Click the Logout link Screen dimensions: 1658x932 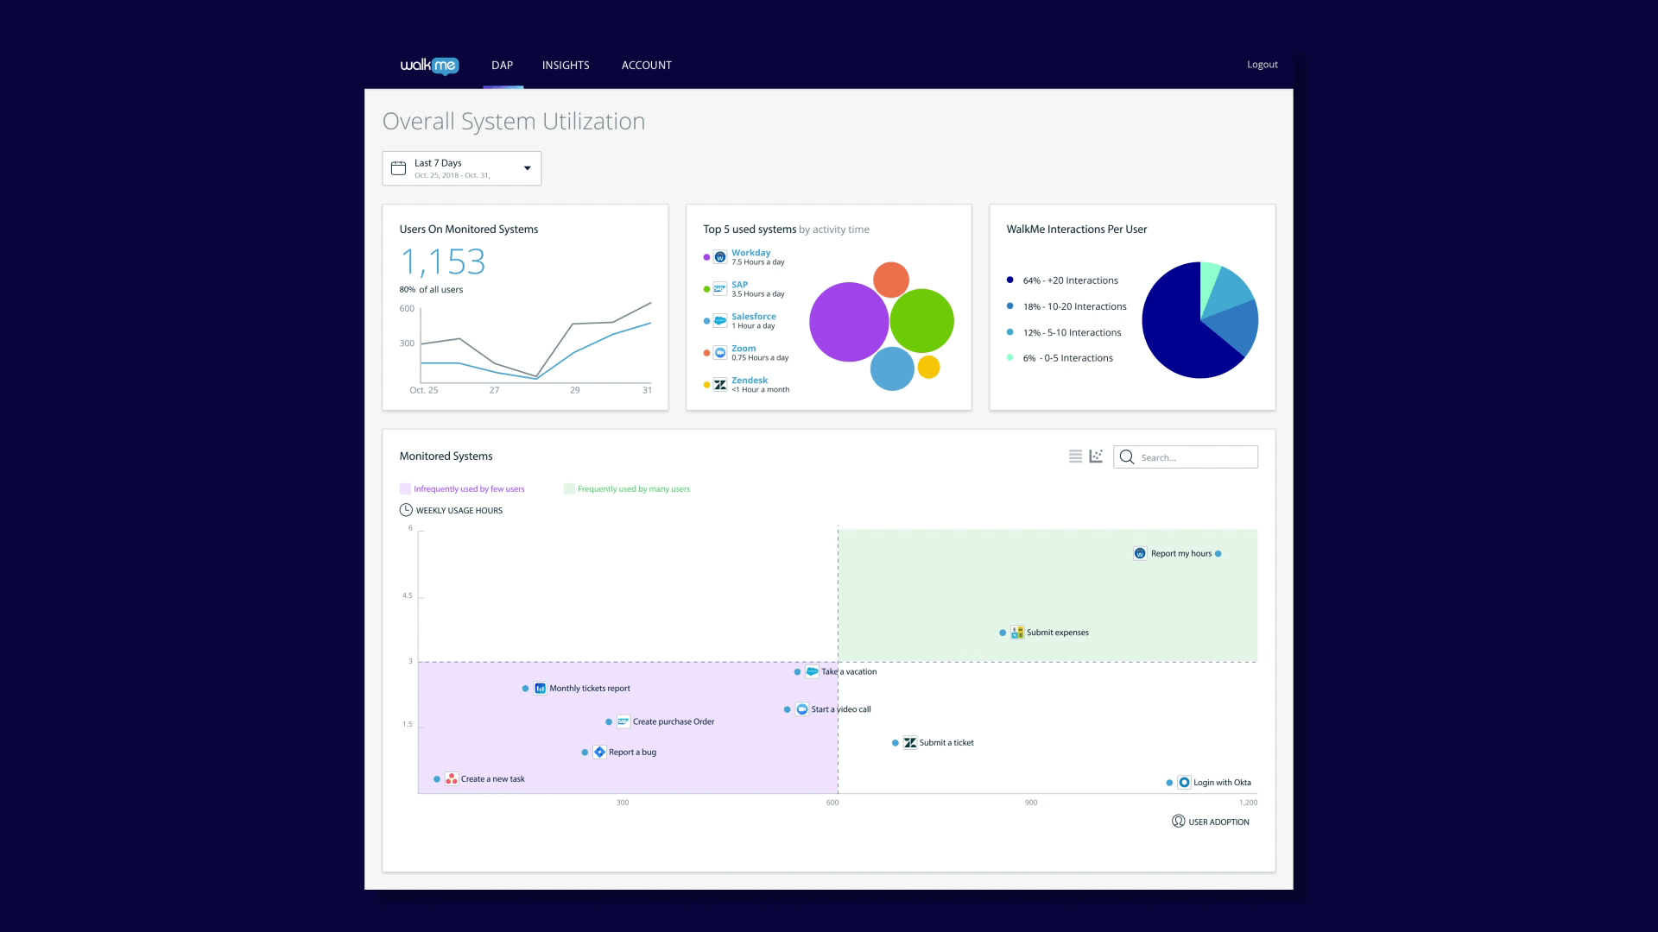click(1262, 65)
